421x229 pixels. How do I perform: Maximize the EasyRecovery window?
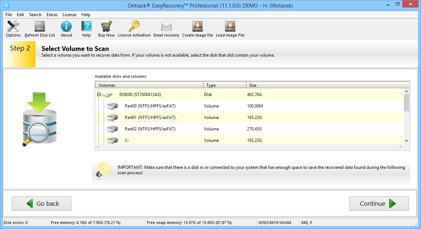(398, 4)
